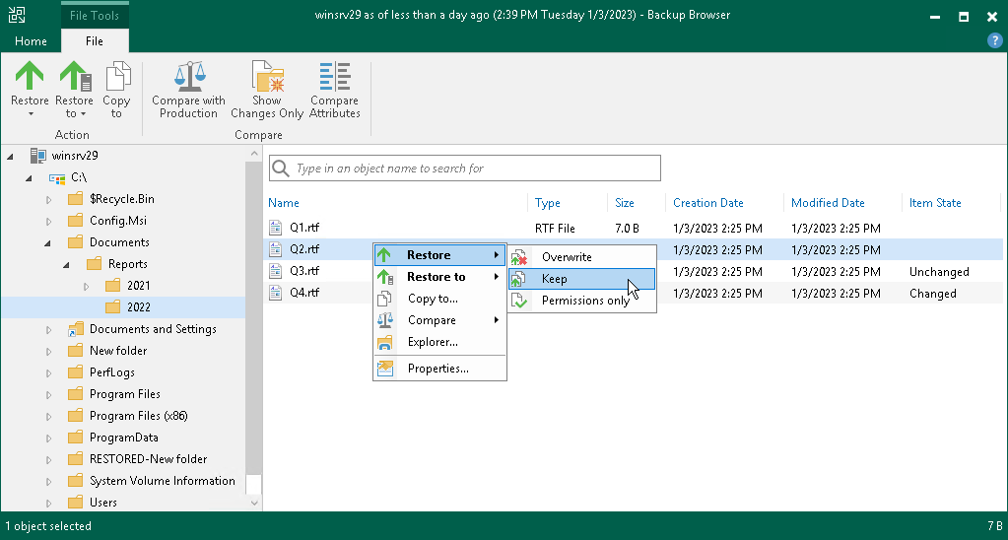Click Compare with Production scales icon
Screen dimensions: 1008x540
point(188,76)
